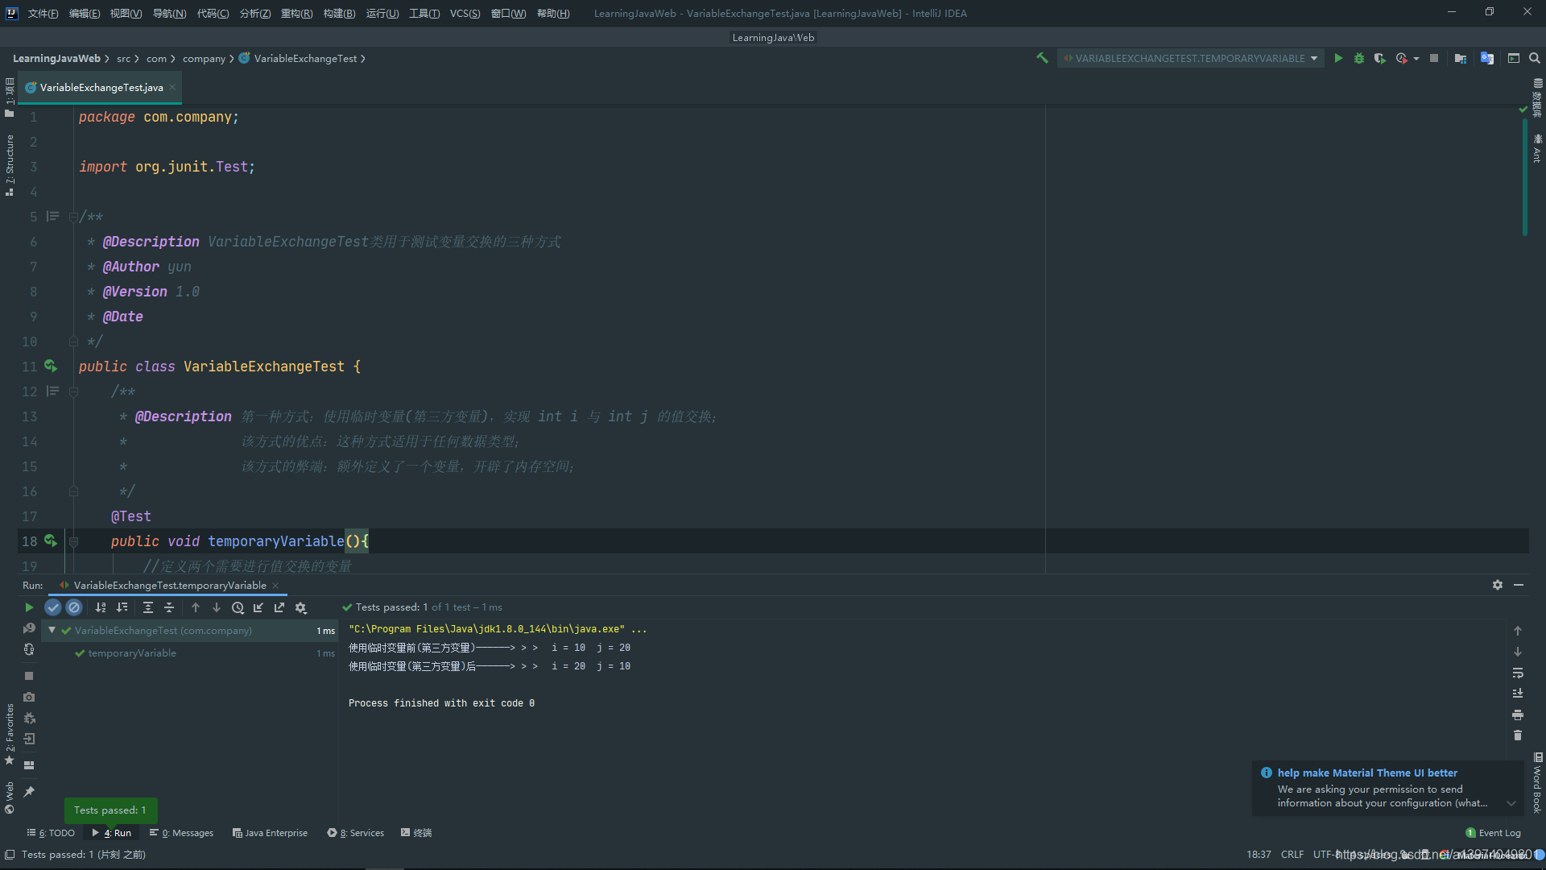This screenshot has width=1546, height=870.
Task: Fold the class Javadoc comment at line 5
Action: tap(73, 217)
